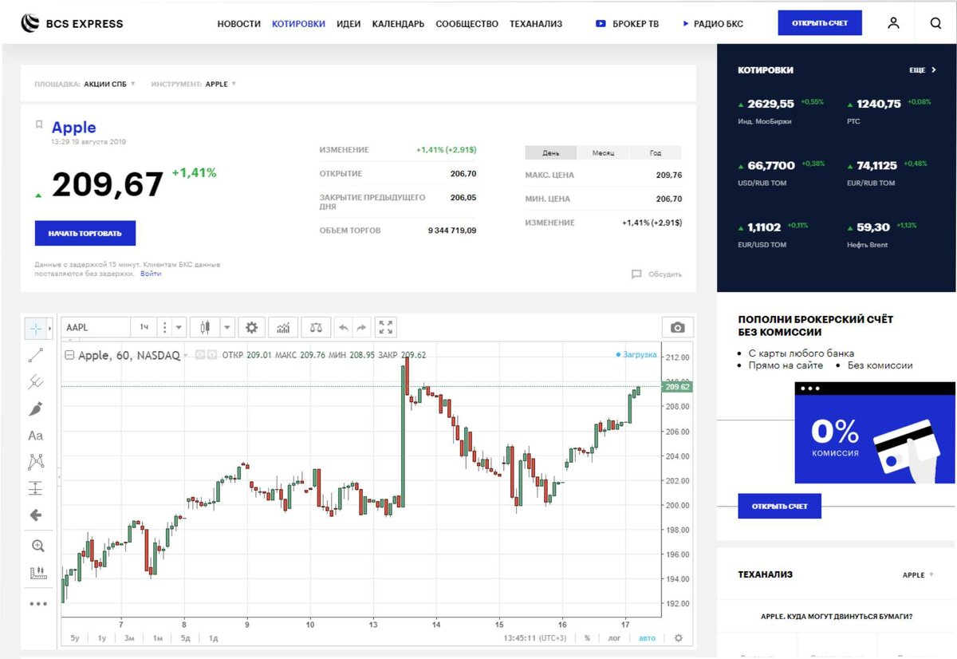
Task: Open Идеи in main navigation
Action: point(349,24)
